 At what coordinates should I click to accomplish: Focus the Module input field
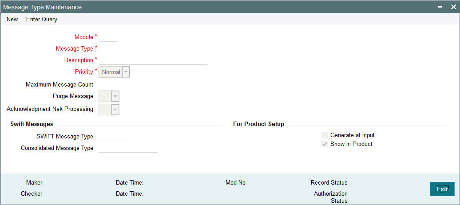108,37
